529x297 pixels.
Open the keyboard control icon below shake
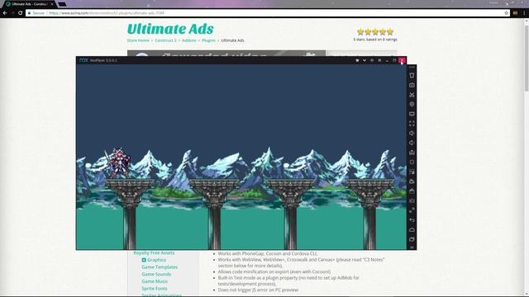412,85
